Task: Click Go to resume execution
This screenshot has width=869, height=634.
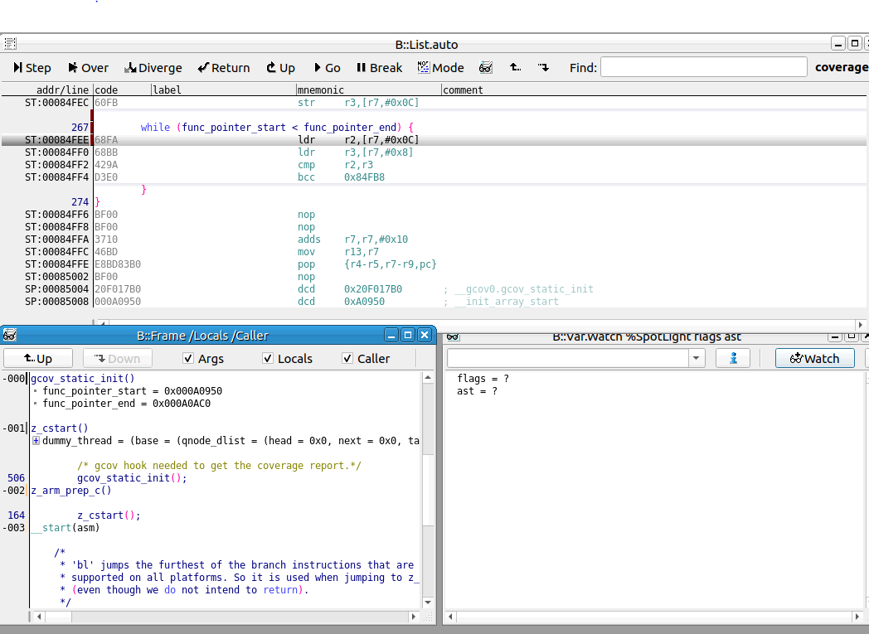Action: pos(328,67)
